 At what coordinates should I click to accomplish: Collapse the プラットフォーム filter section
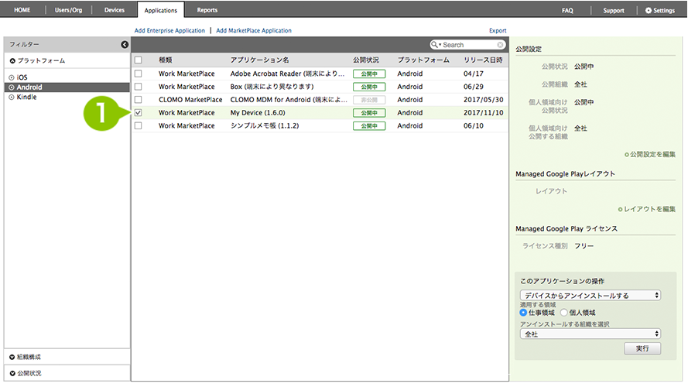pos(12,60)
